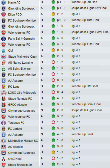Image resolution: width=110 pixels, height=168 pixels.
Task: Open the 0 - 4 score versus Lille
Action: point(60,92)
